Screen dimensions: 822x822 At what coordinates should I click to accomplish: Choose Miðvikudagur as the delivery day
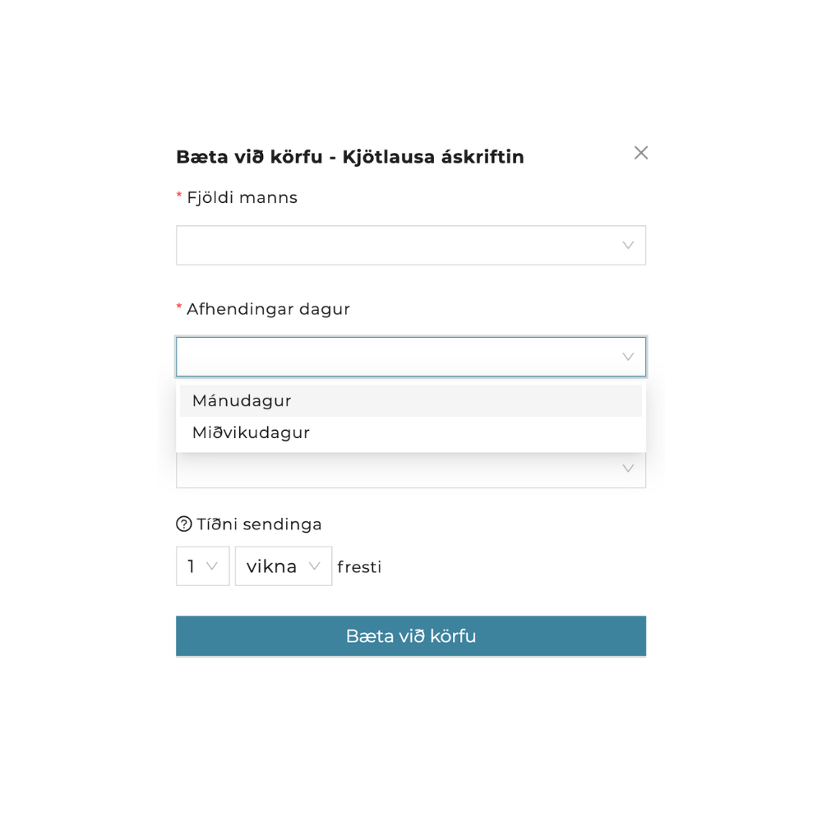coord(252,433)
